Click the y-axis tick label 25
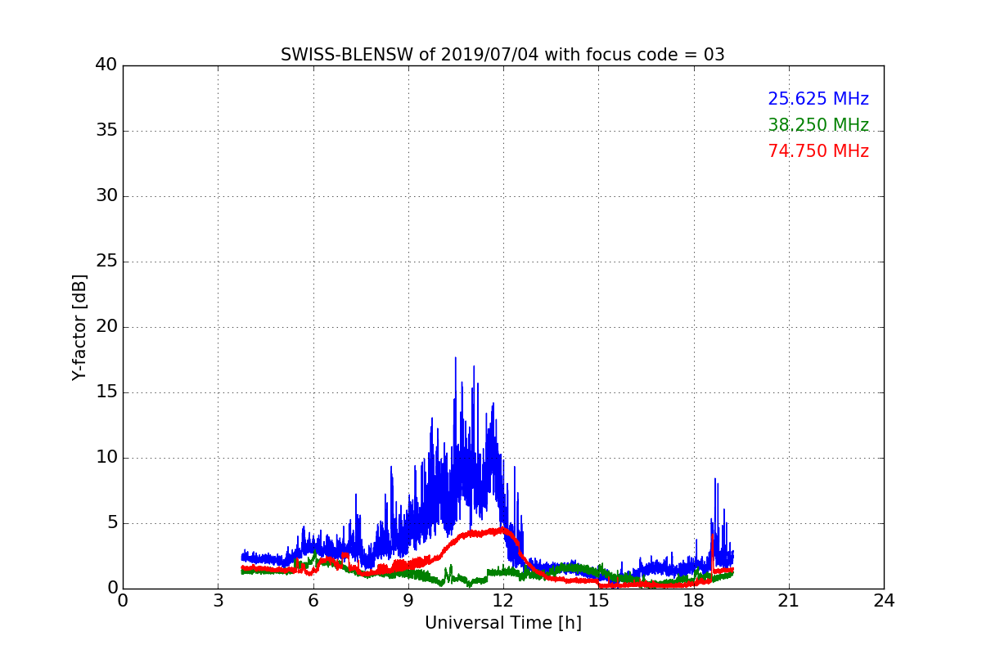 tap(106, 262)
